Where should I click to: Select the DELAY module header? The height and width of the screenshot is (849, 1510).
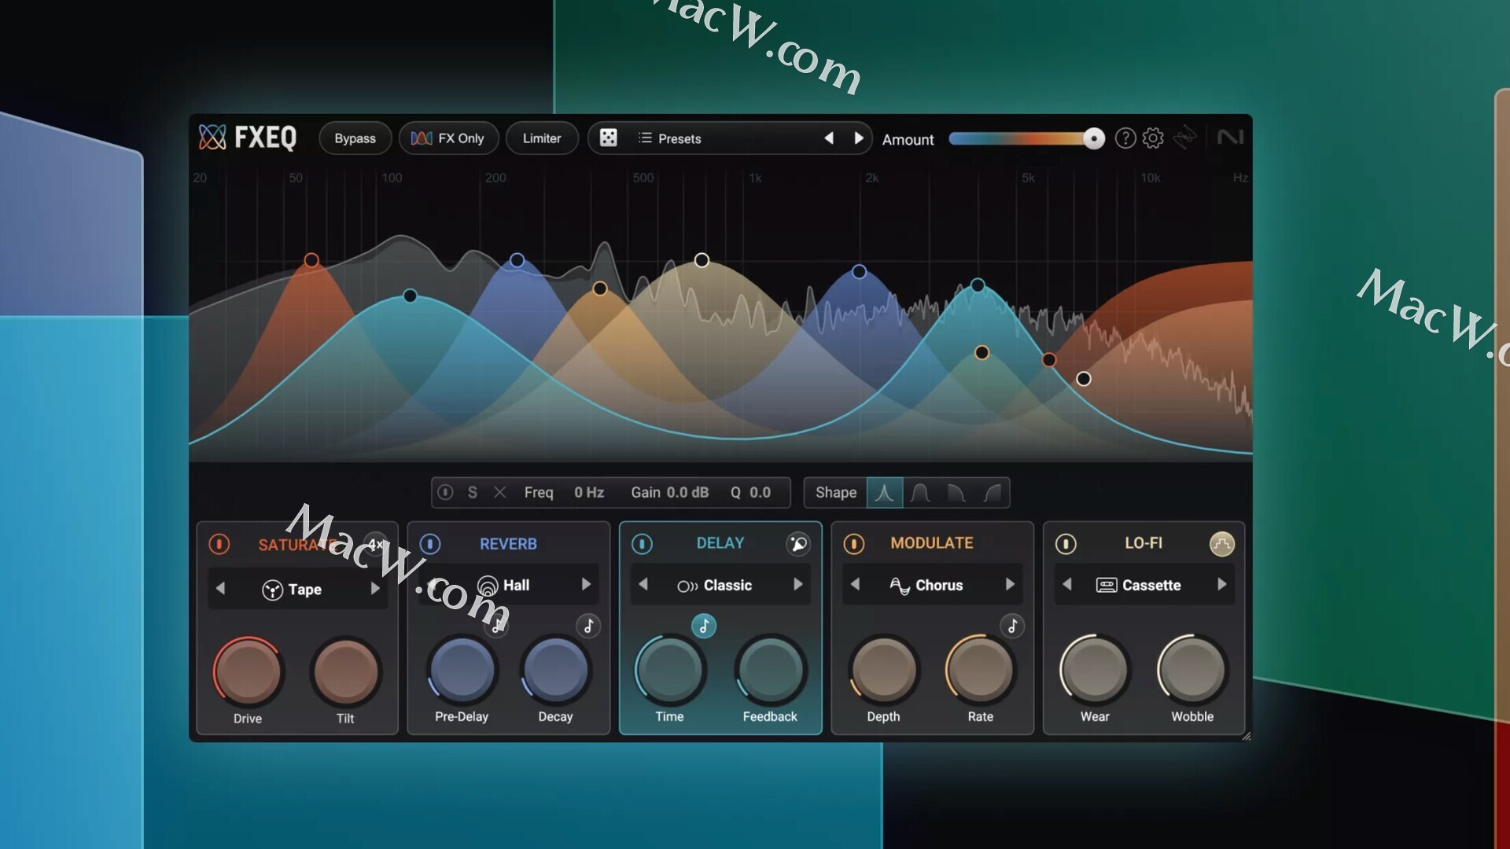[720, 543]
